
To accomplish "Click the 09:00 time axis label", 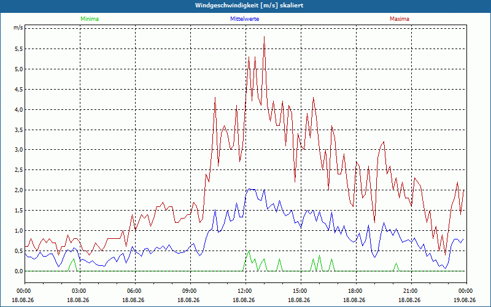I will (190, 291).
